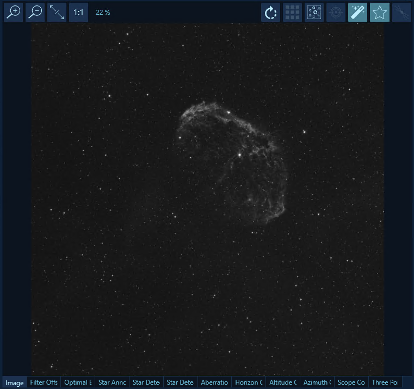Toggle the aberration inspector grid icon
The image size is (414, 389).
(292, 12)
